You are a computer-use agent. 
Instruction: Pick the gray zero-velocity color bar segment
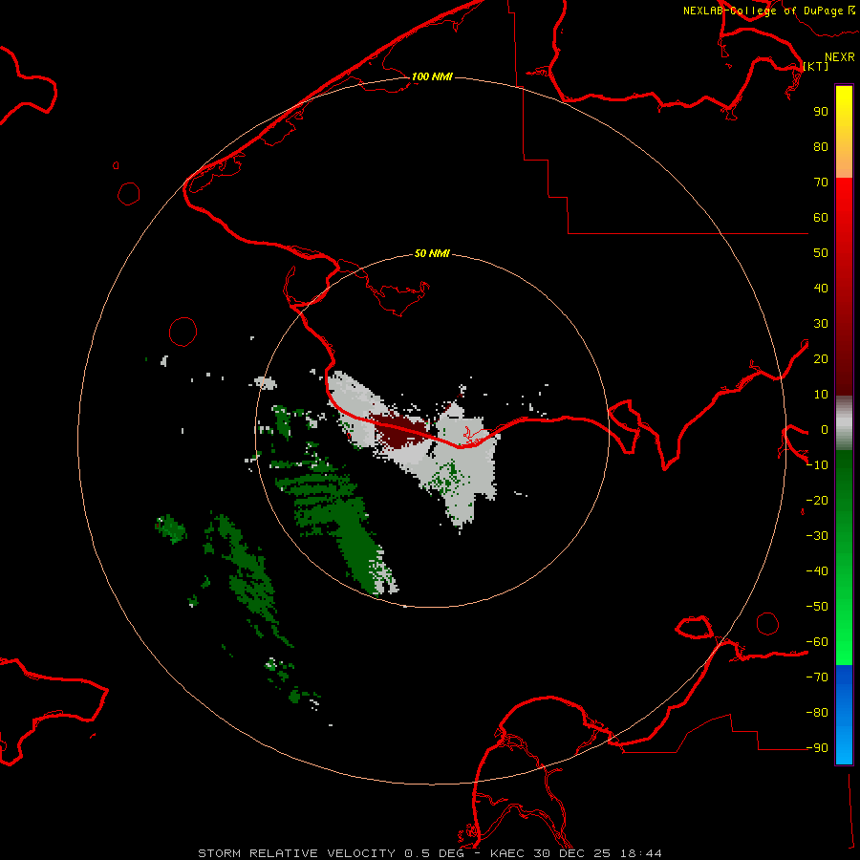click(x=844, y=423)
